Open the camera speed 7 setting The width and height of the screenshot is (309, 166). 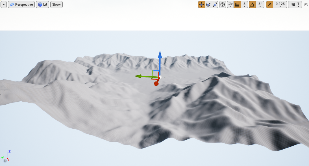tap(295, 4)
